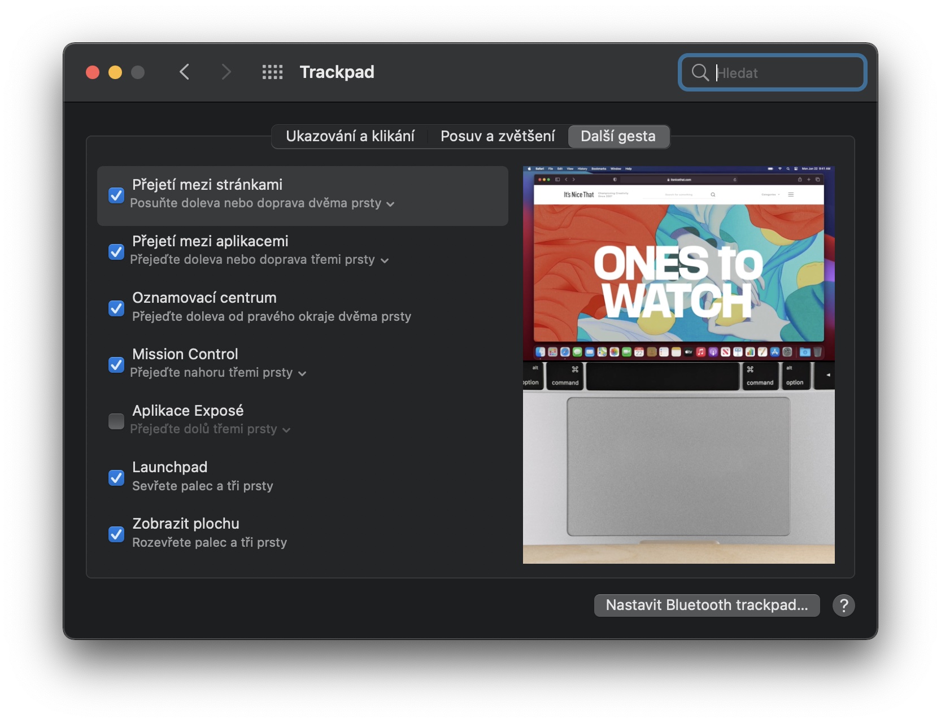The width and height of the screenshot is (941, 723).
Task: Open help with the question mark button
Action: coord(843,606)
